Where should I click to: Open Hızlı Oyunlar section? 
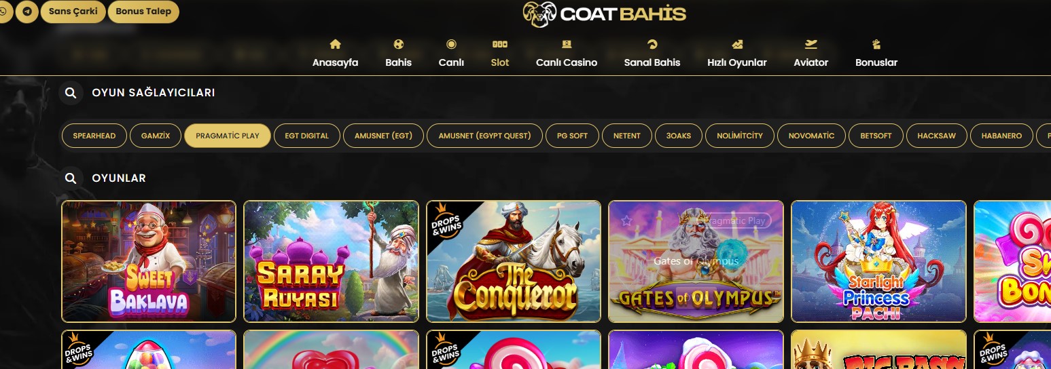[736, 54]
